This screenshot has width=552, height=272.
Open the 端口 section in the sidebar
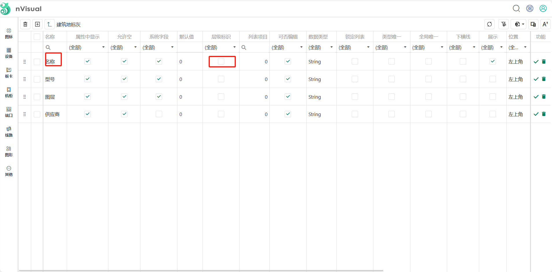click(x=9, y=112)
